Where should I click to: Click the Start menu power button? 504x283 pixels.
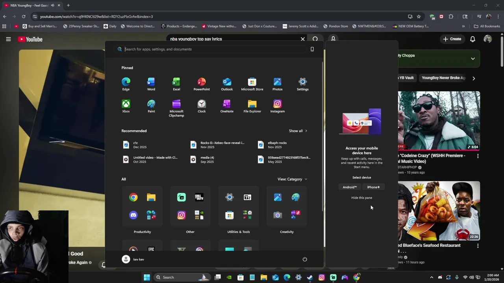coord(304,259)
